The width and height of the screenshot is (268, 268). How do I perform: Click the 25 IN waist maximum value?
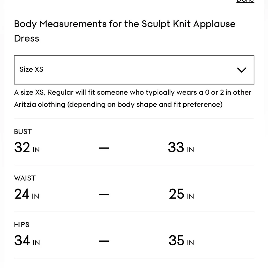[x=181, y=194]
